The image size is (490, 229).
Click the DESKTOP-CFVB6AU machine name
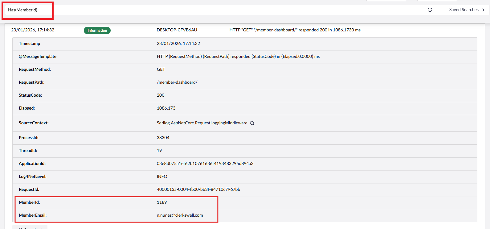pyautogui.click(x=177, y=30)
